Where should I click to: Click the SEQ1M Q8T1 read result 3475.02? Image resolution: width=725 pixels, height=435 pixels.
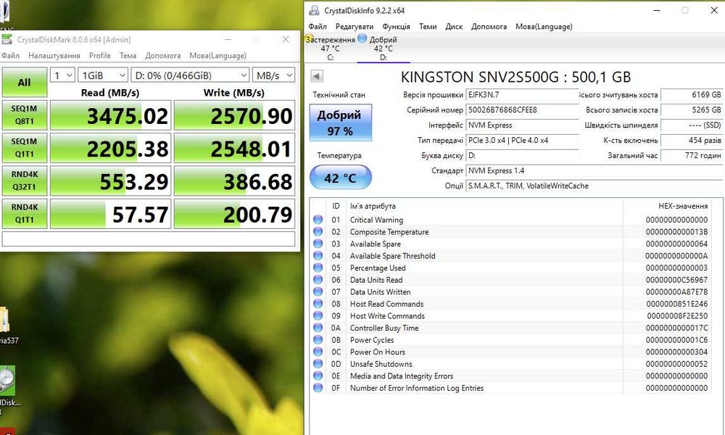coord(110,115)
